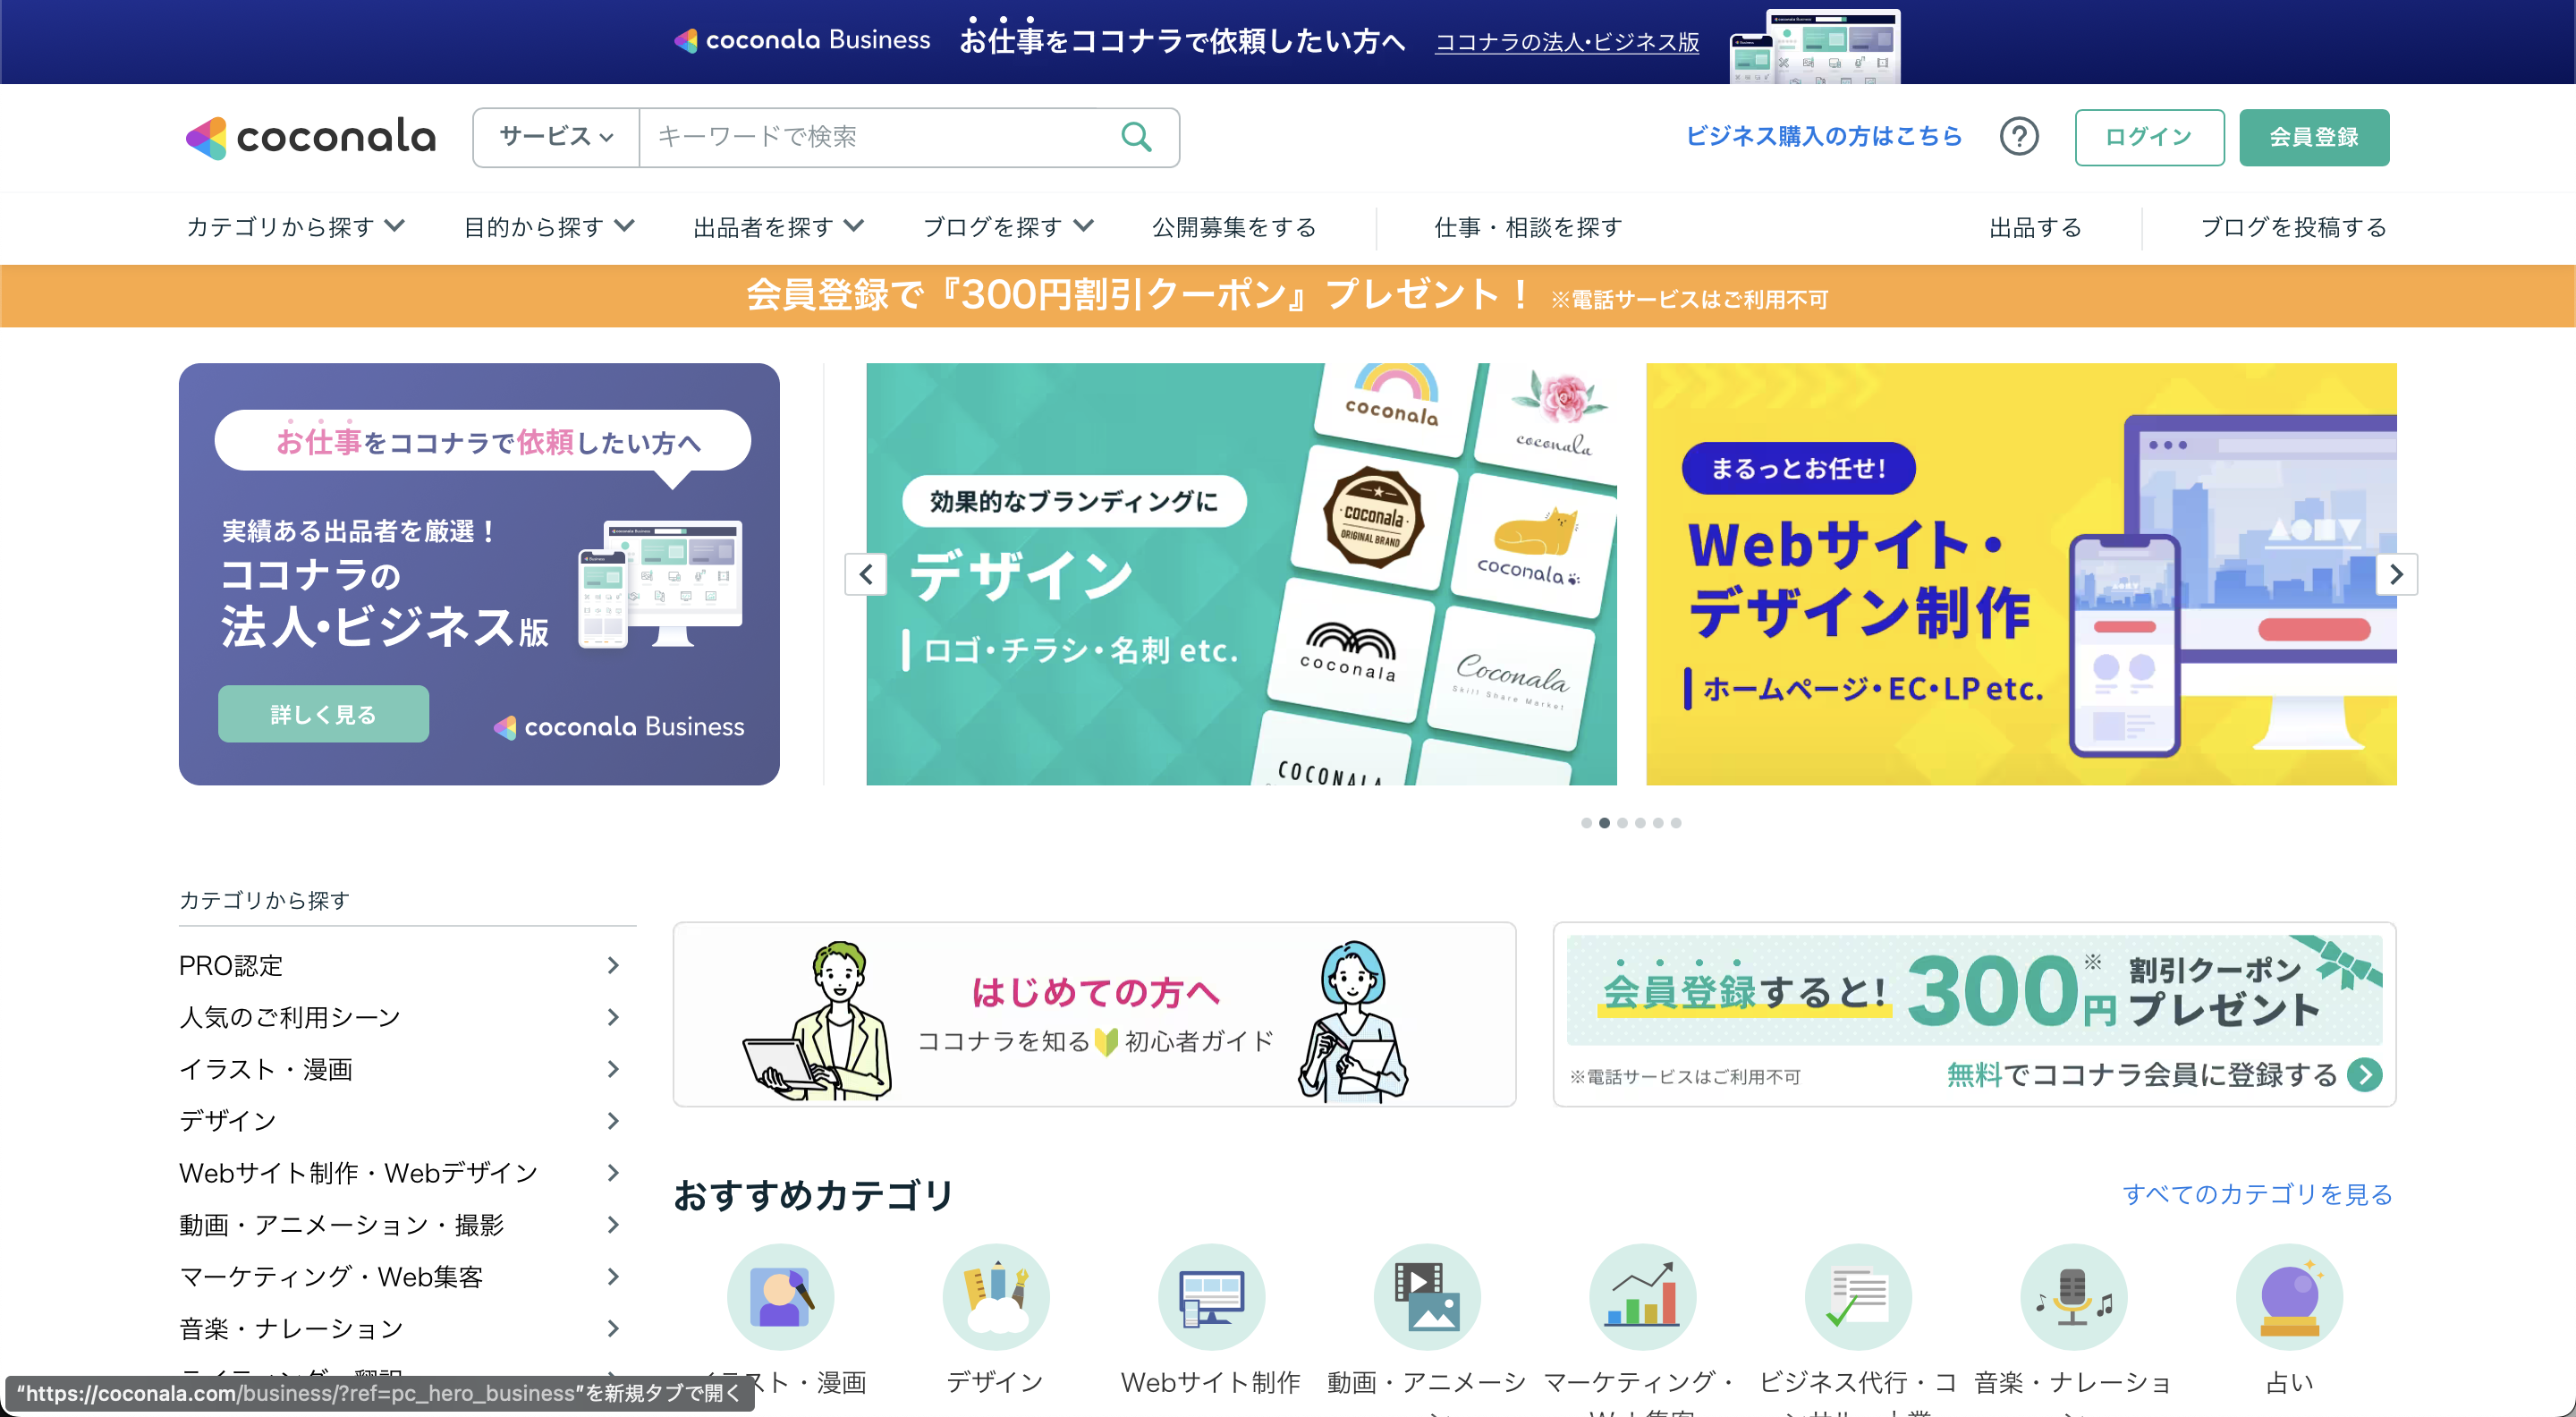The width and height of the screenshot is (2576, 1417).
Task: Click the coconala logo in the header
Action: (x=311, y=137)
